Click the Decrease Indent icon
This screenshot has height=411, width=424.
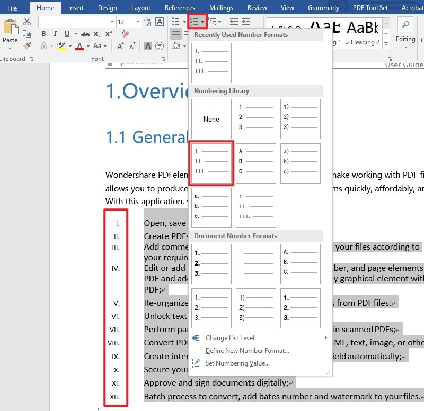click(234, 22)
